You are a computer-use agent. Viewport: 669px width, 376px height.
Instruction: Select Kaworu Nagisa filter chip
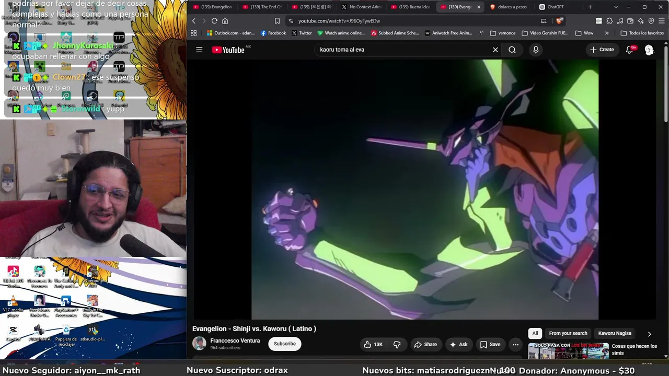(615, 333)
